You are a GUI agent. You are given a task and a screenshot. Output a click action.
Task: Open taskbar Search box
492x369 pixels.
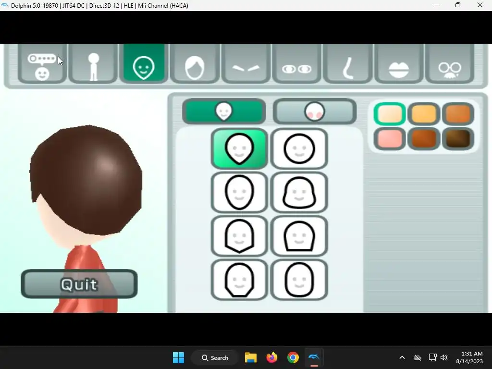click(x=215, y=357)
